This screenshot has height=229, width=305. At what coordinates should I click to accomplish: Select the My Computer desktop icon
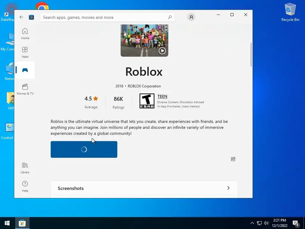pyautogui.click(x=7, y=42)
